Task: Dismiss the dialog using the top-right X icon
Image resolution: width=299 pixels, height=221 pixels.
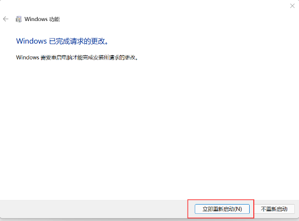Action: click(x=292, y=6)
